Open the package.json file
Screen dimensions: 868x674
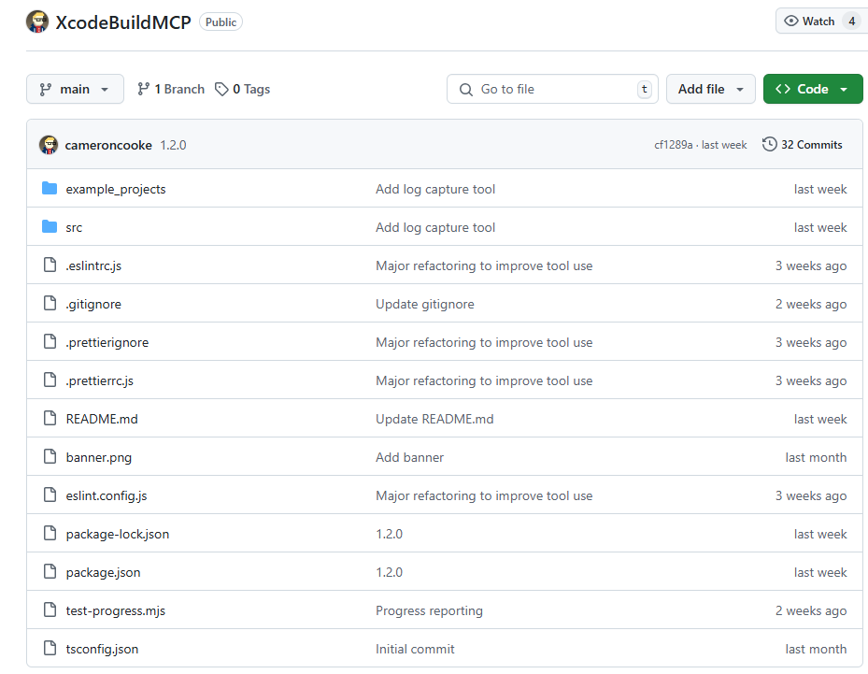coord(103,572)
